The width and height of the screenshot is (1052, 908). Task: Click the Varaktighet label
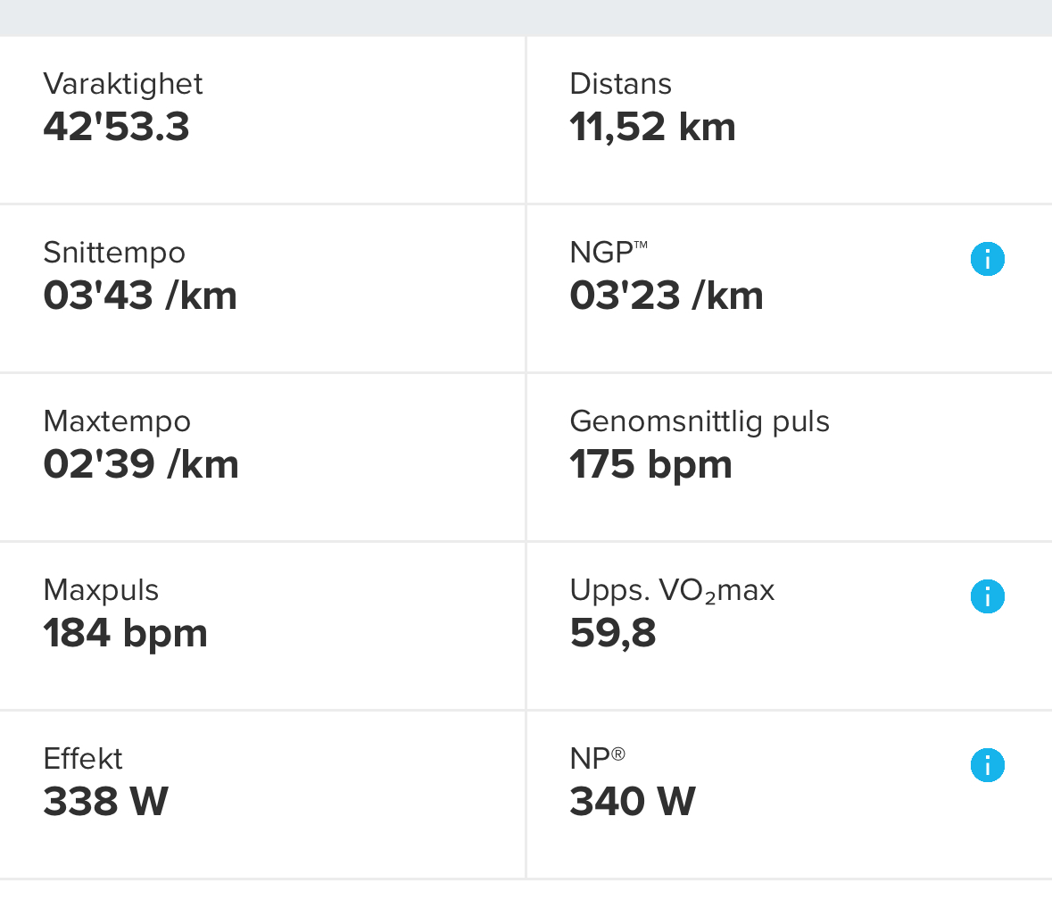point(123,85)
